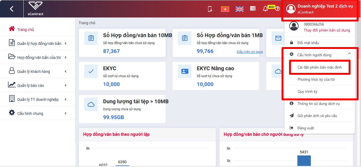Open Gửi phản ánh và yêu cầu
This screenshot has width=361, height=167.
pos(320,116)
